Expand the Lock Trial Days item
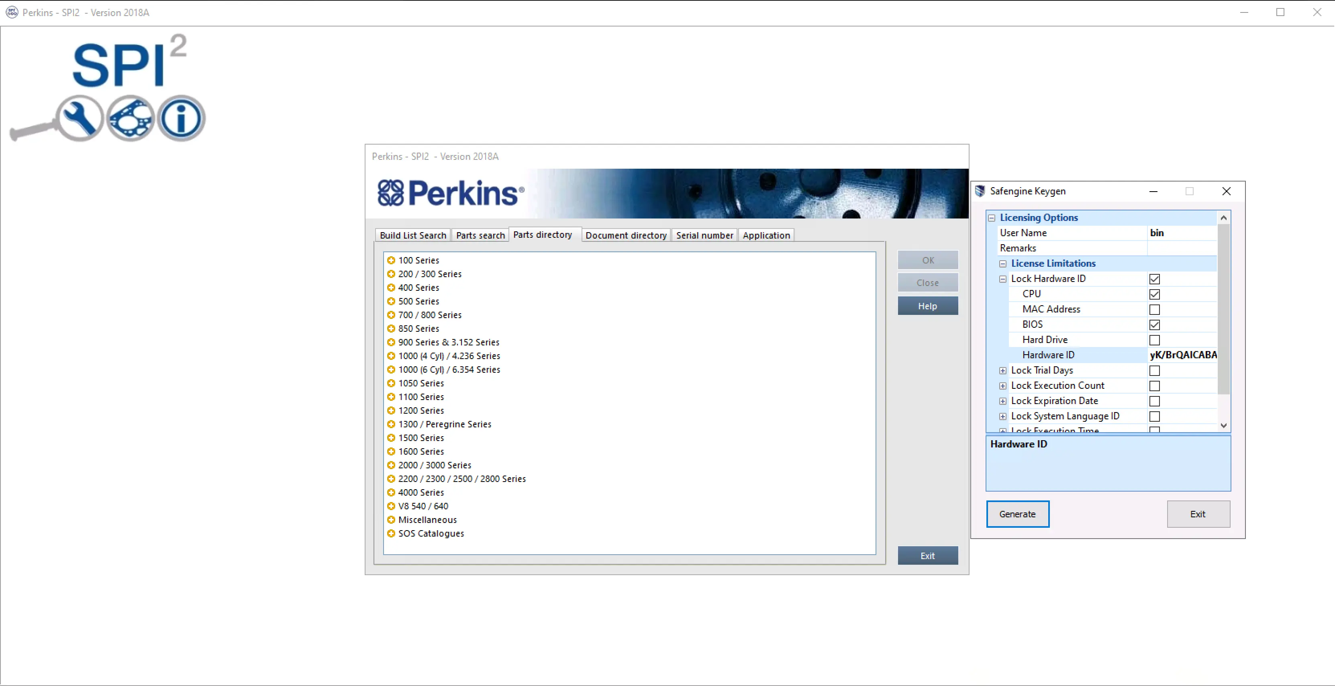 (1003, 370)
